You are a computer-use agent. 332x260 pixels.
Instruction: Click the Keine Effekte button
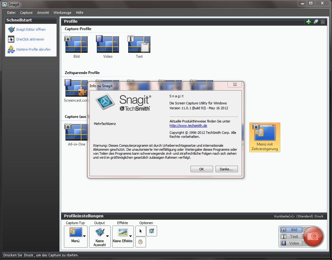[123, 237]
